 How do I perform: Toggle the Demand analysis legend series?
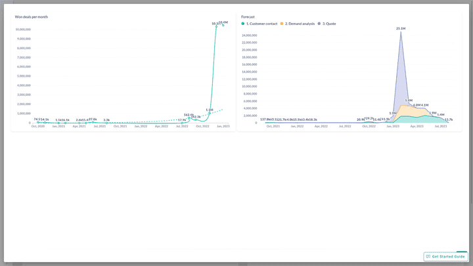300,24
